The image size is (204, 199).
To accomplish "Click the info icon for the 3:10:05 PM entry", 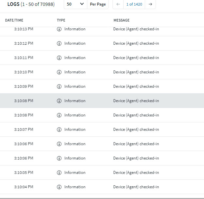I will tap(59, 173).
